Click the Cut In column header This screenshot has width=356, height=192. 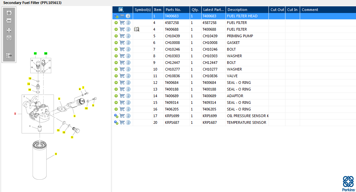pos(292,10)
